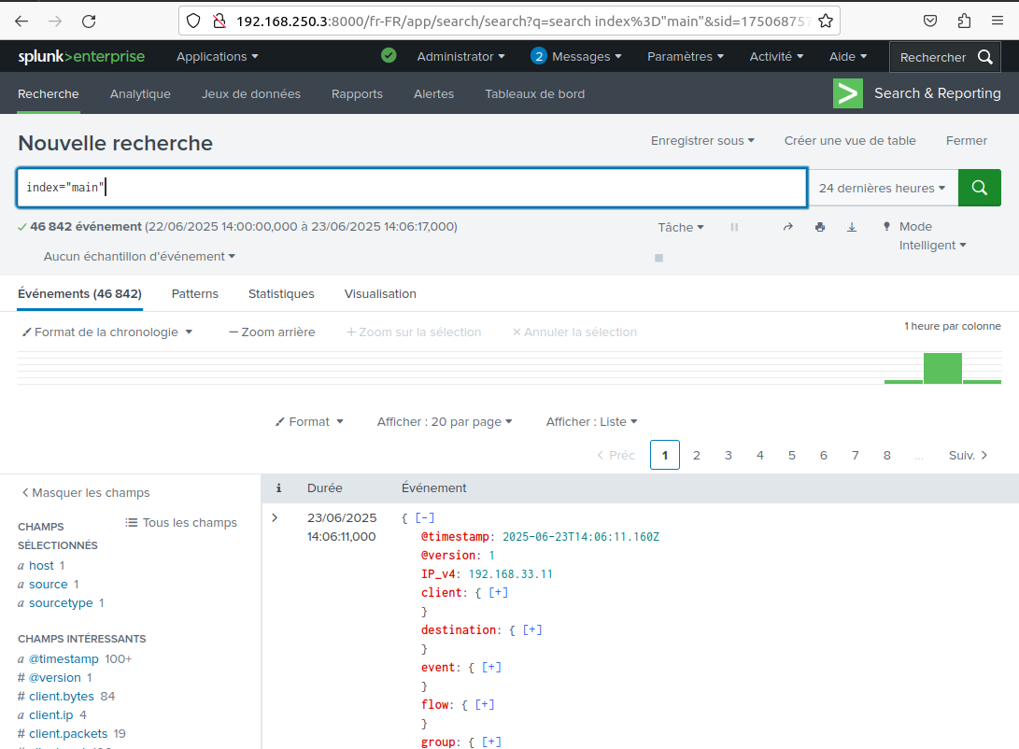The image size is (1019, 749).
Task: Open the Applications menu
Action: 218,57
